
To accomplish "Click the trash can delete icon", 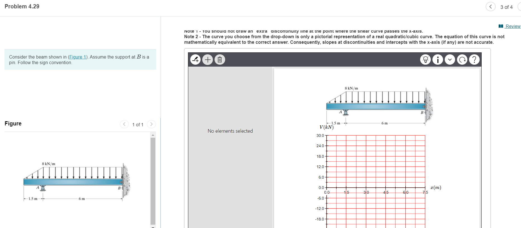I will (x=220, y=59).
